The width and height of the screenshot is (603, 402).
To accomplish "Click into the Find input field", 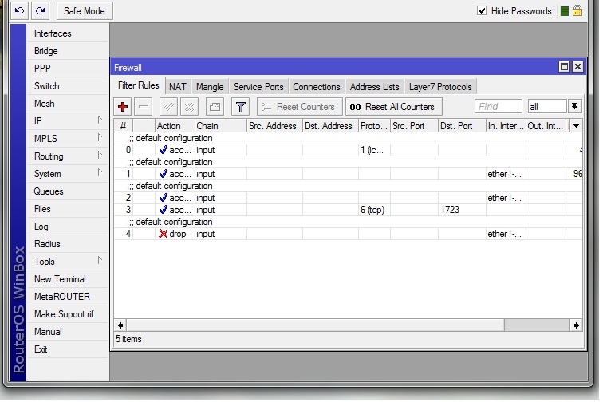I will [x=499, y=107].
